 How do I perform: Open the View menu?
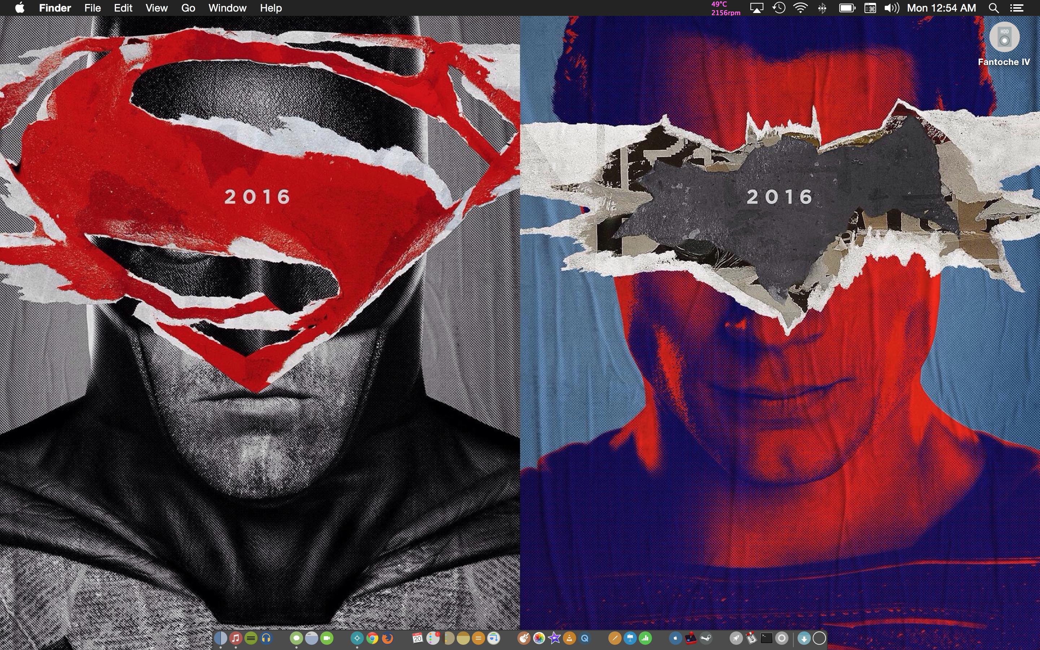(156, 8)
